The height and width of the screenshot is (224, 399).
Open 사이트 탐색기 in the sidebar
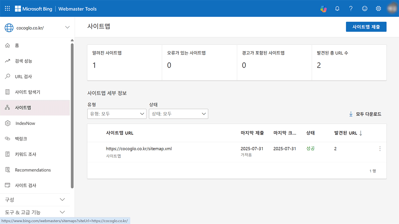point(35,92)
